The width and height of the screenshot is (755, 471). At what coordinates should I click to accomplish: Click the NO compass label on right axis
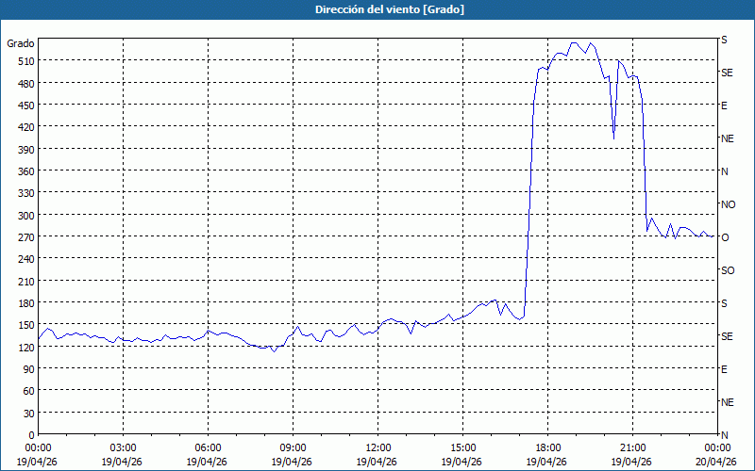[x=728, y=204]
